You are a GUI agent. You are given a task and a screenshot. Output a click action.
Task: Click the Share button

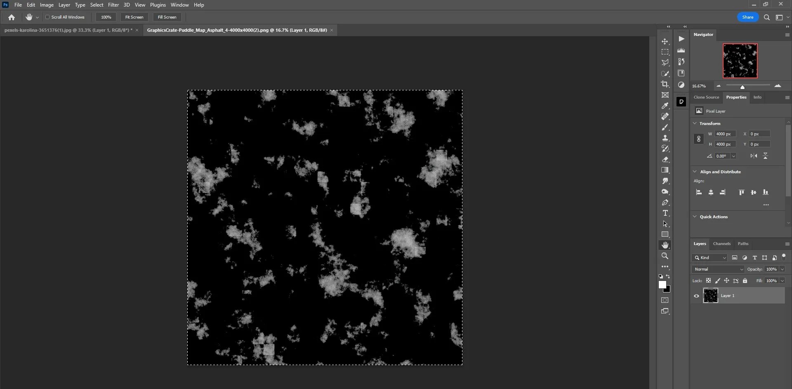click(748, 17)
